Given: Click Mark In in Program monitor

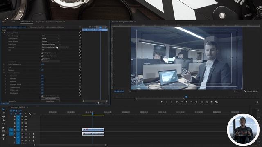Looking at the screenshot, I should [167, 102].
